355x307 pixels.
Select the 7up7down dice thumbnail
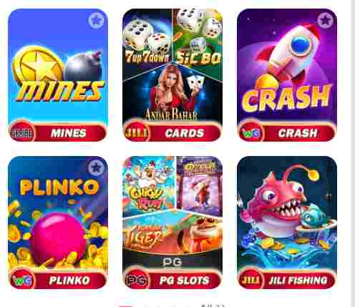pos(147,38)
